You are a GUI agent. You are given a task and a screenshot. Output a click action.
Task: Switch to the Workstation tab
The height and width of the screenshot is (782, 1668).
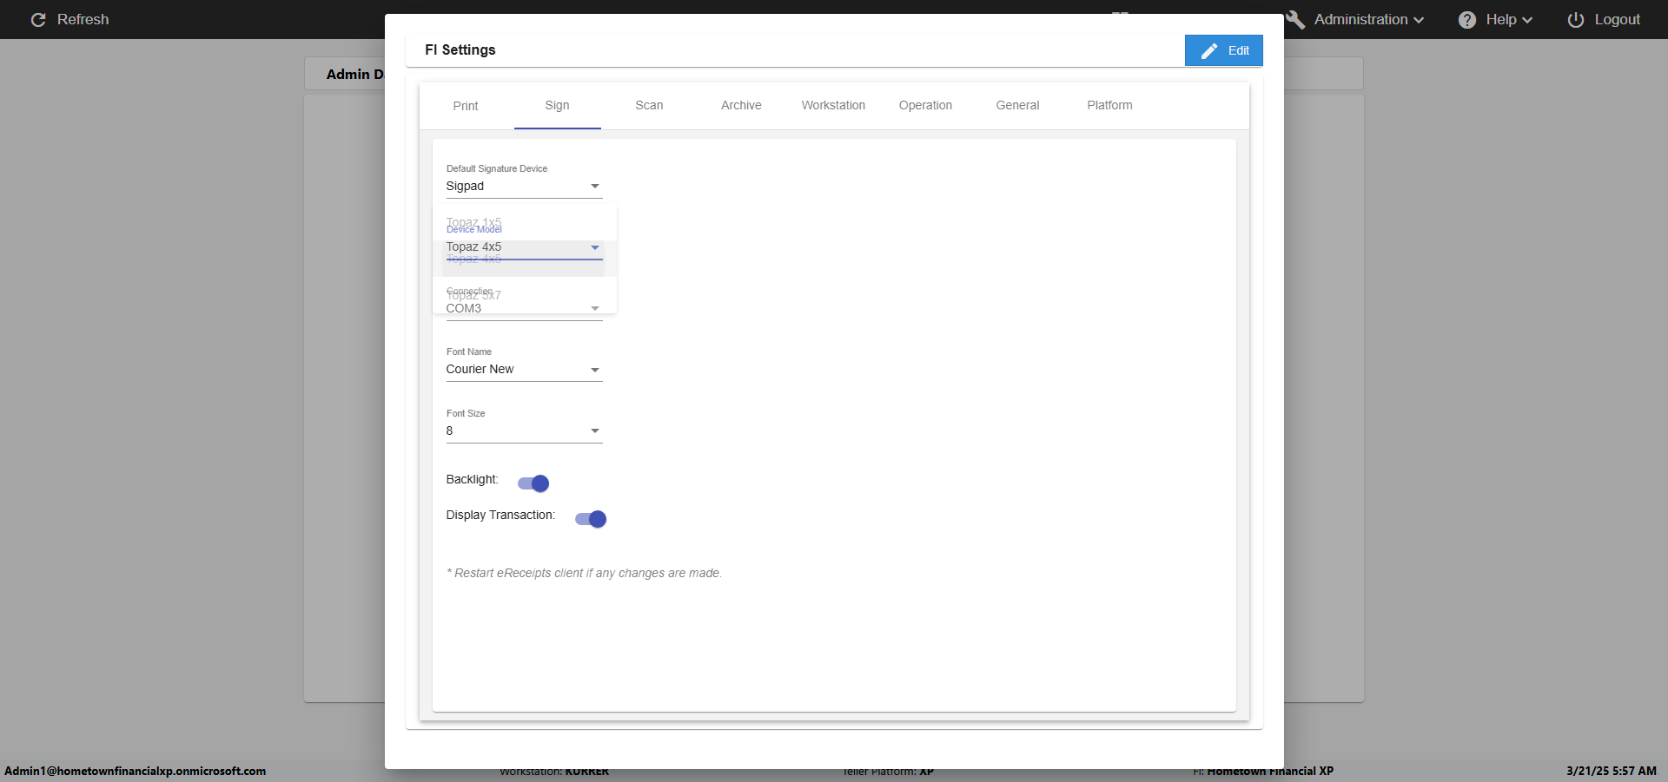(x=833, y=106)
